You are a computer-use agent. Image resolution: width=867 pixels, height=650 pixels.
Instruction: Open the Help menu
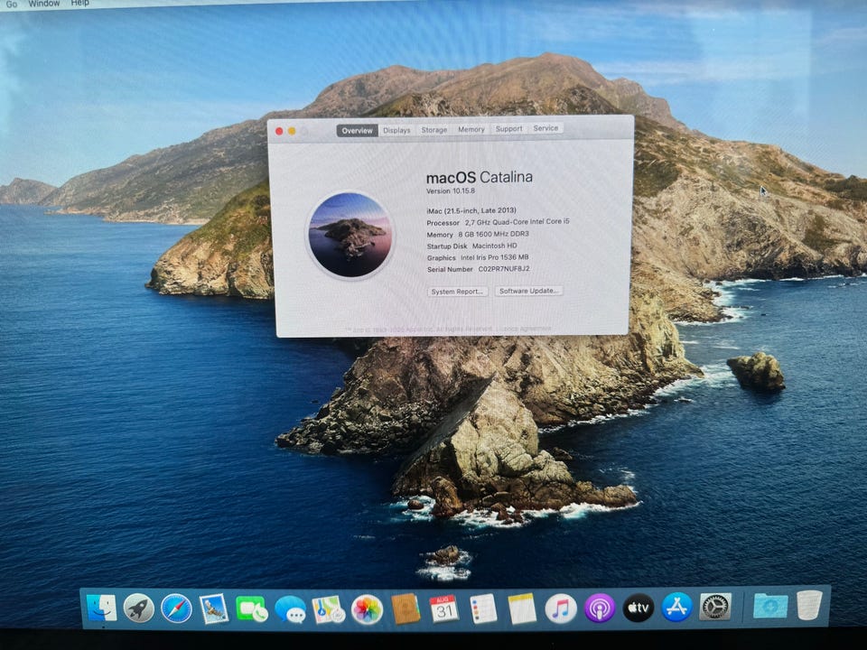79,3
